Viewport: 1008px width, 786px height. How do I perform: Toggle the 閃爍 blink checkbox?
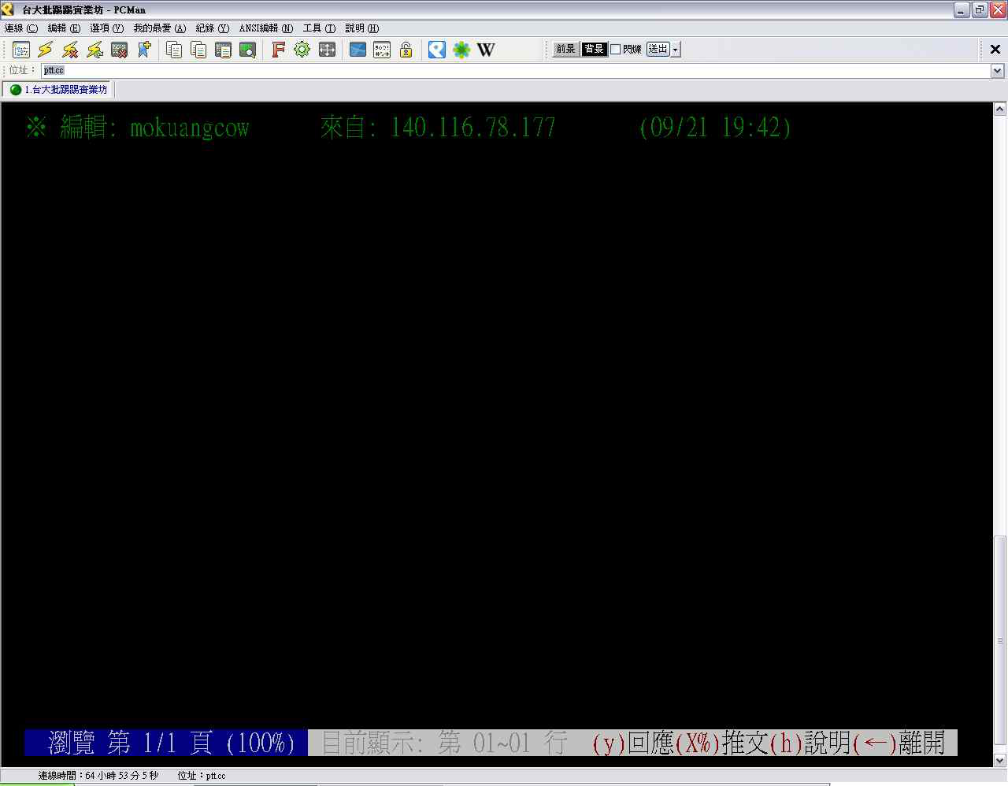616,49
